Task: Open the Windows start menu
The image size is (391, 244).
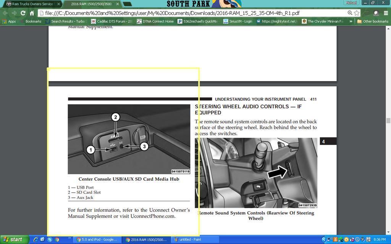Action: 14,239
